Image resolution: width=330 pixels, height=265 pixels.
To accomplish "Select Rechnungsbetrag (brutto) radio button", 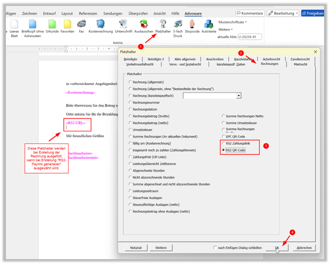I will (130, 116).
